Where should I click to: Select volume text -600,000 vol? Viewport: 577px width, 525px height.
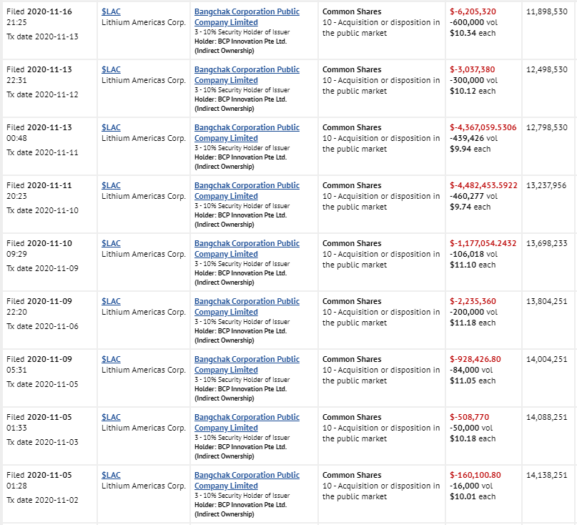[473, 22]
